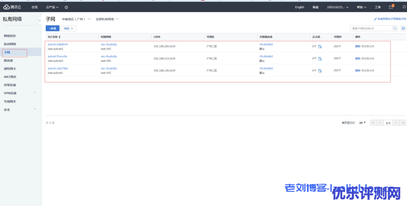Viewport: 407px width, 206px height.
Task: Open the 全部私有网络 filter dropdown
Action: tap(107, 19)
